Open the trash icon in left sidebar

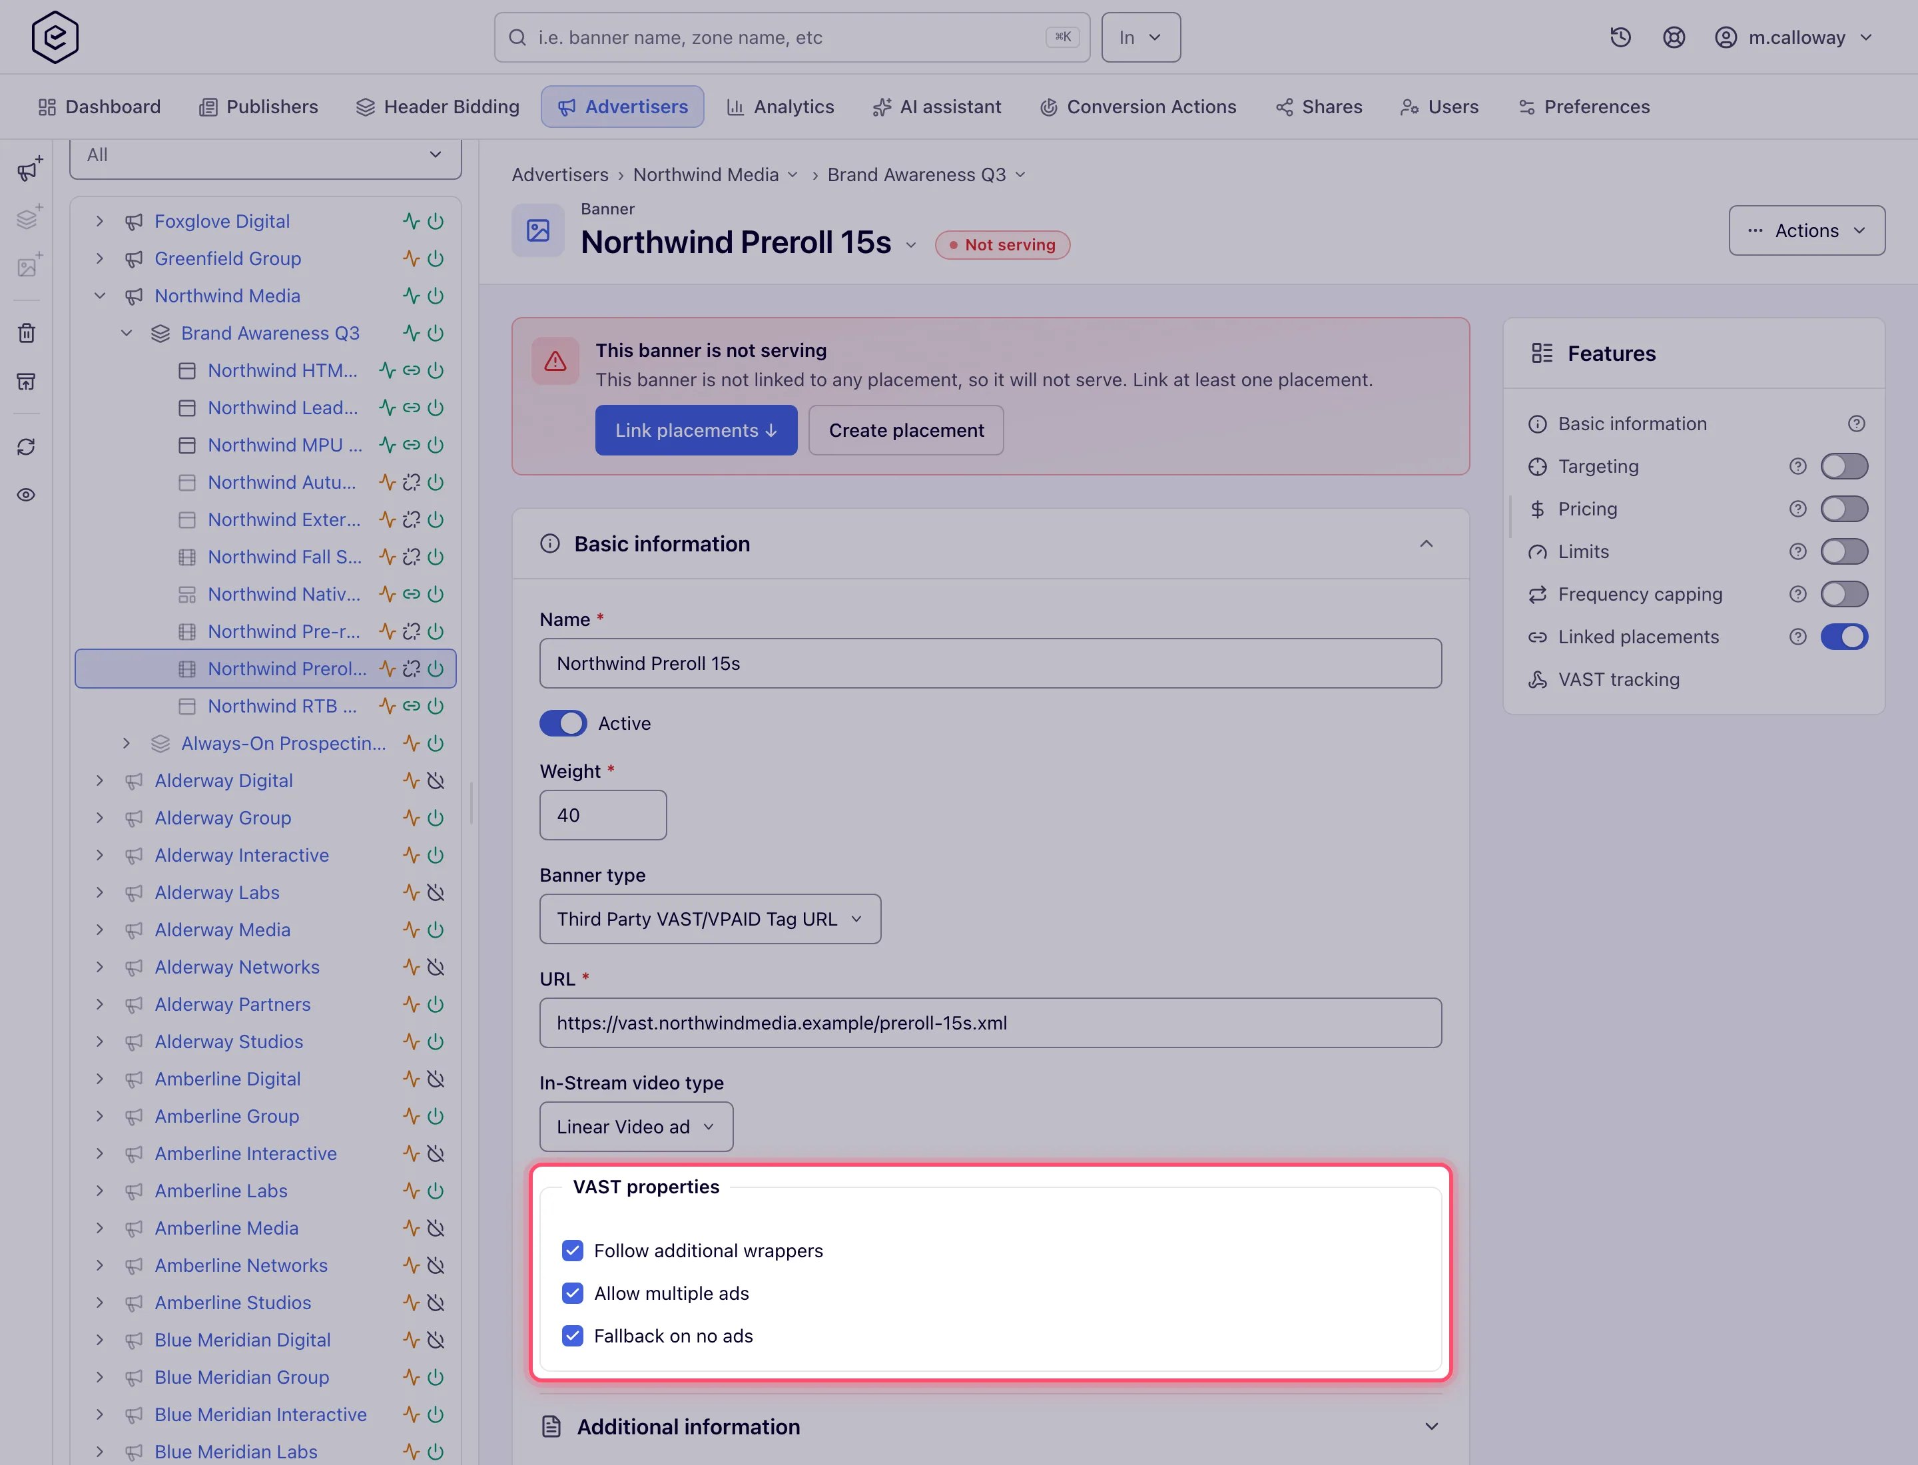coord(27,333)
